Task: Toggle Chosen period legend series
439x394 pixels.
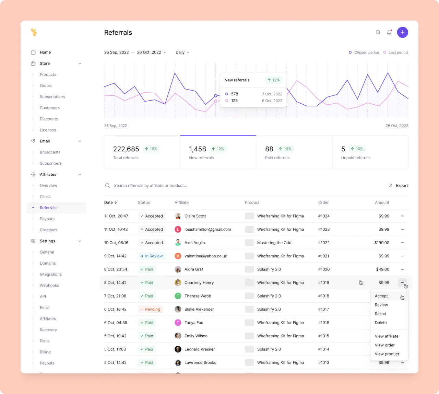Action: coord(364,53)
